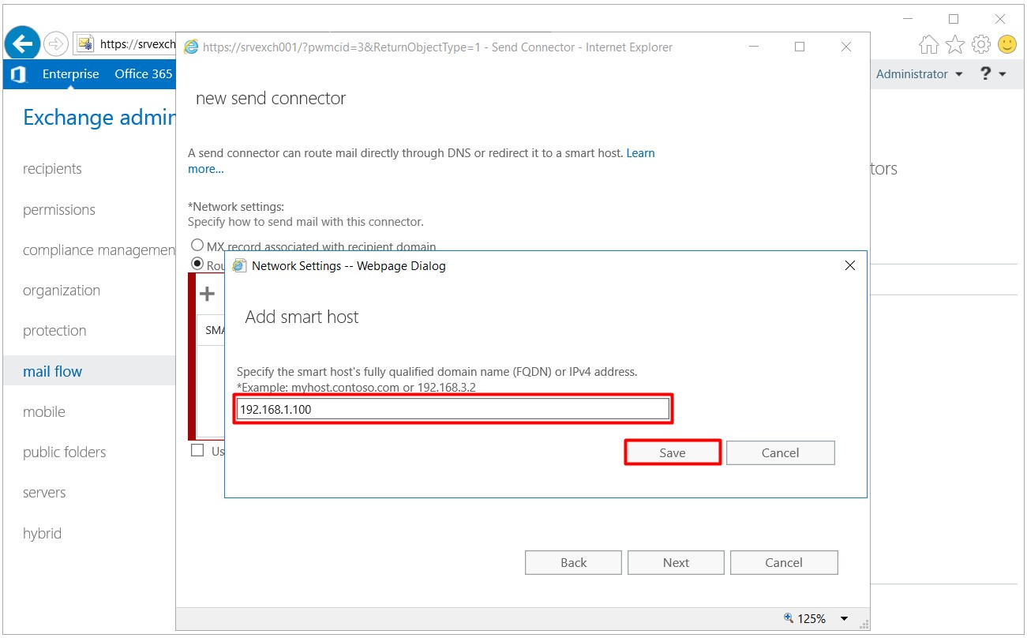The image size is (1027, 638).
Task: Click the browser back arrow button
Action: [x=22, y=43]
